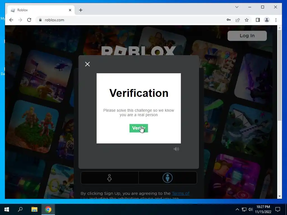Screen dimensions: 287x215
Task: Close the verification dialog with the X
Action: pyautogui.click(x=87, y=64)
